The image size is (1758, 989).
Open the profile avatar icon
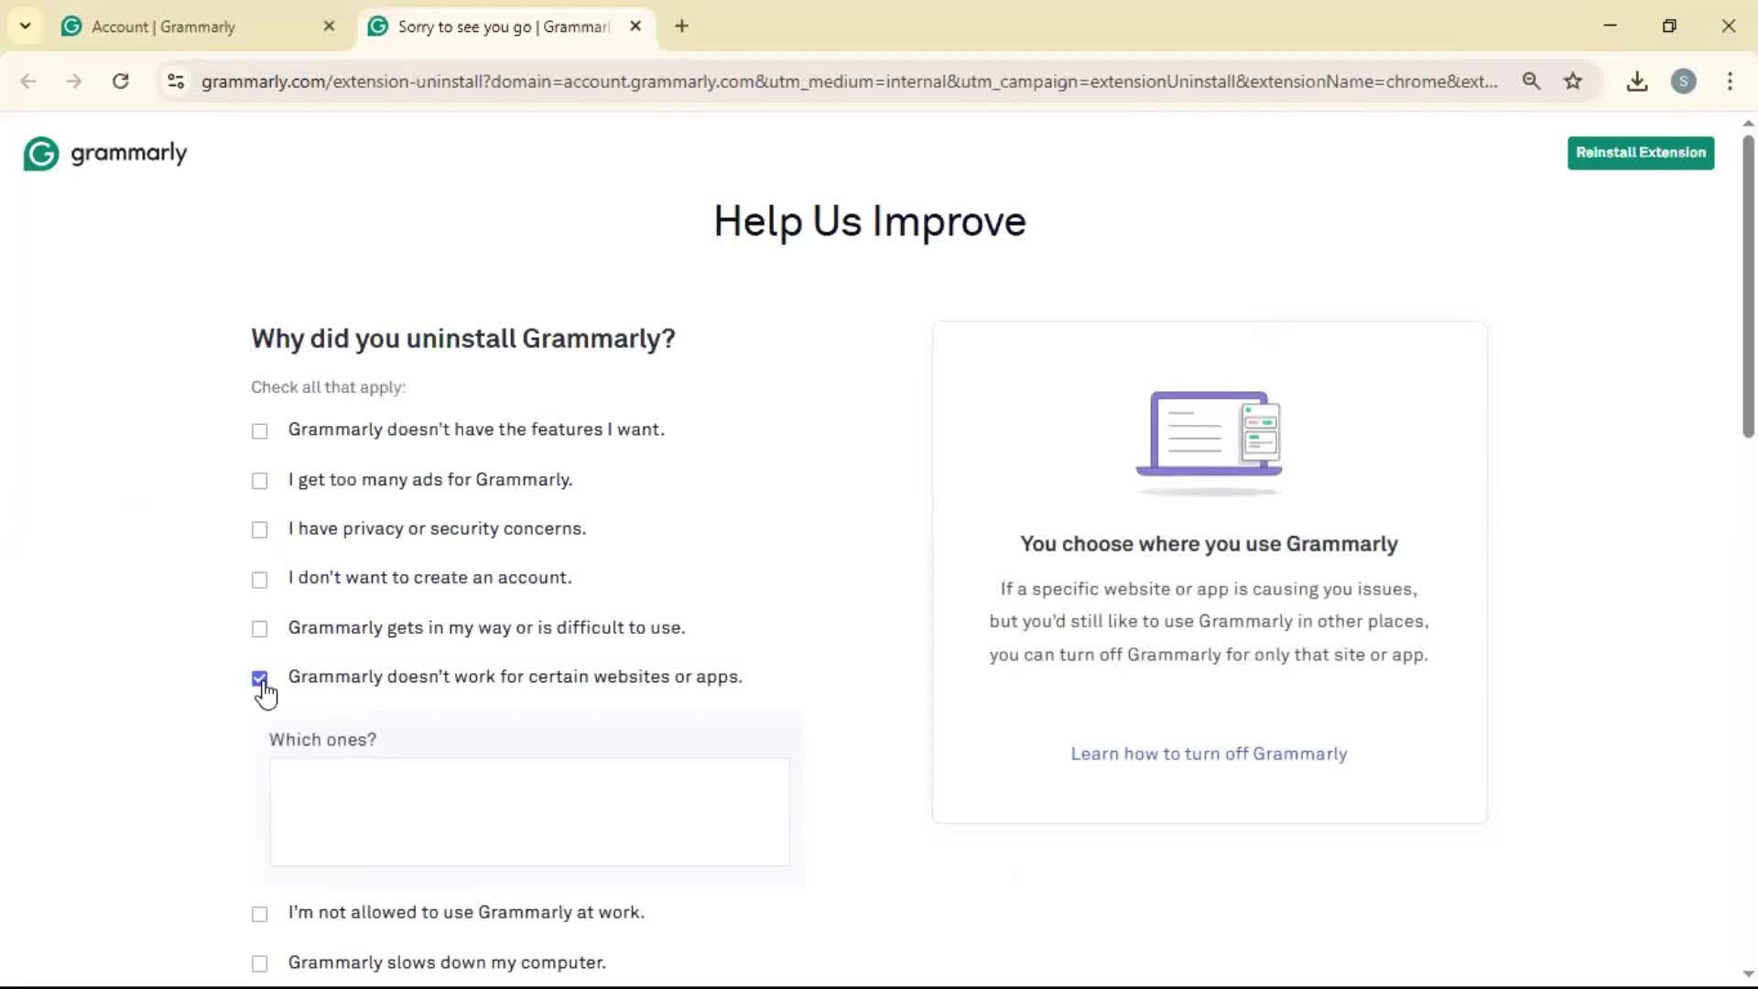point(1683,82)
